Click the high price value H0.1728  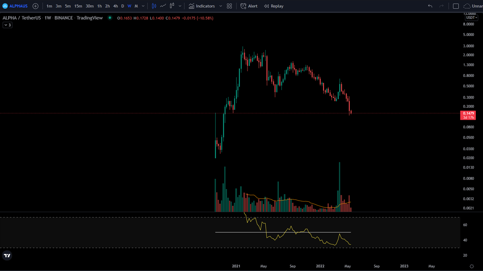pyautogui.click(x=141, y=18)
